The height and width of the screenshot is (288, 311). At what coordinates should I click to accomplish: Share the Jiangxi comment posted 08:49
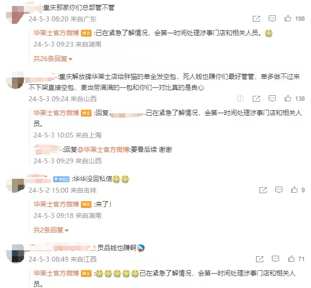click(260, 259)
